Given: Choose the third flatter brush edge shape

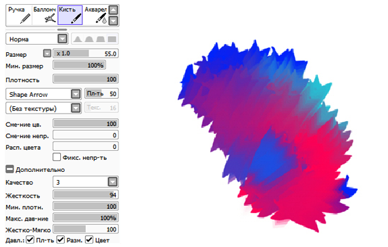Looking at the screenshot, I should [101, 39].
